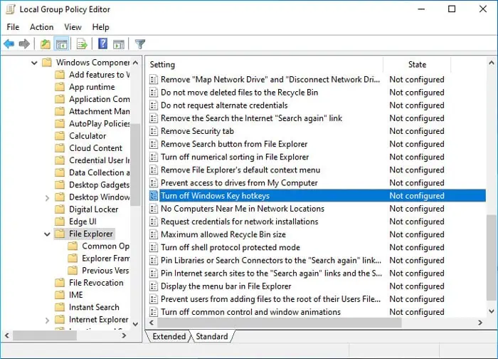The height and width of the screenshot is (359, 498).
Task: Click State value for Remove Security tab row
Action: [417, 131]
